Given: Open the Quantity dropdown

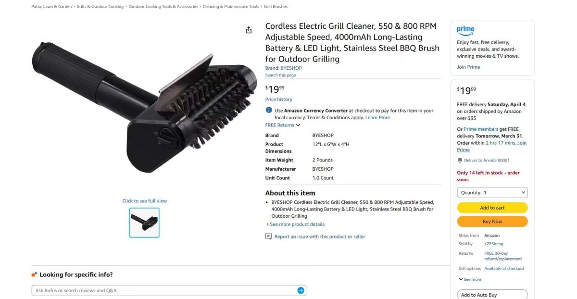Looking at the screenshot, I should tap(492, 192).
